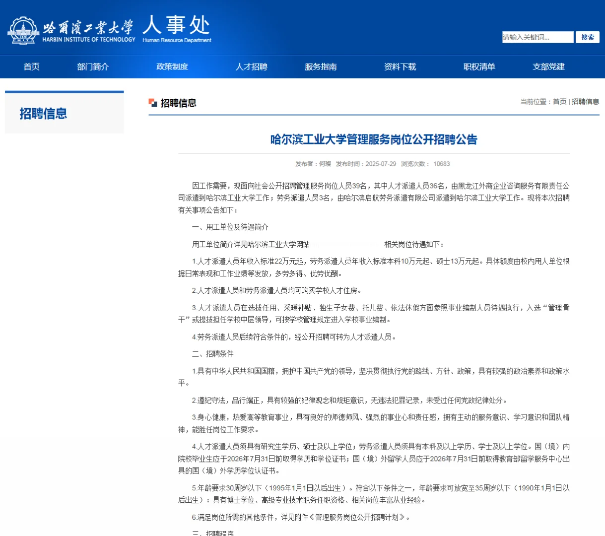Click the 搜索 search button
605x536 pixels.
click(x=588, y=37)
